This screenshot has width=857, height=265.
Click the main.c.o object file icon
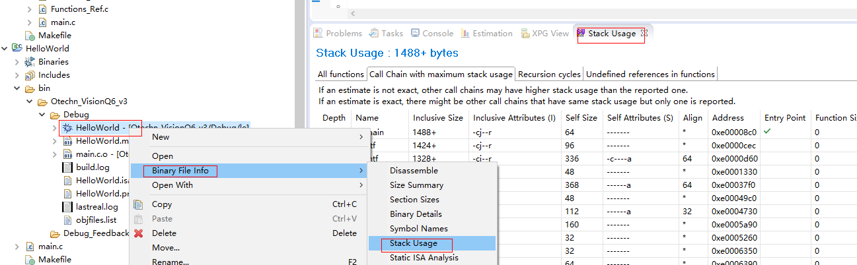point(67,154)
